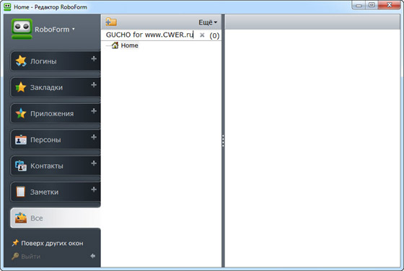Select the Персоны category
This screenshot has height=271, width=404.
click(x=55, y=140)
